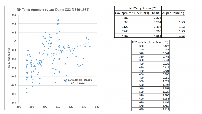Click the NH Temp Anom (°C) header of lower table
202x114 pixels.
(156, 42)
